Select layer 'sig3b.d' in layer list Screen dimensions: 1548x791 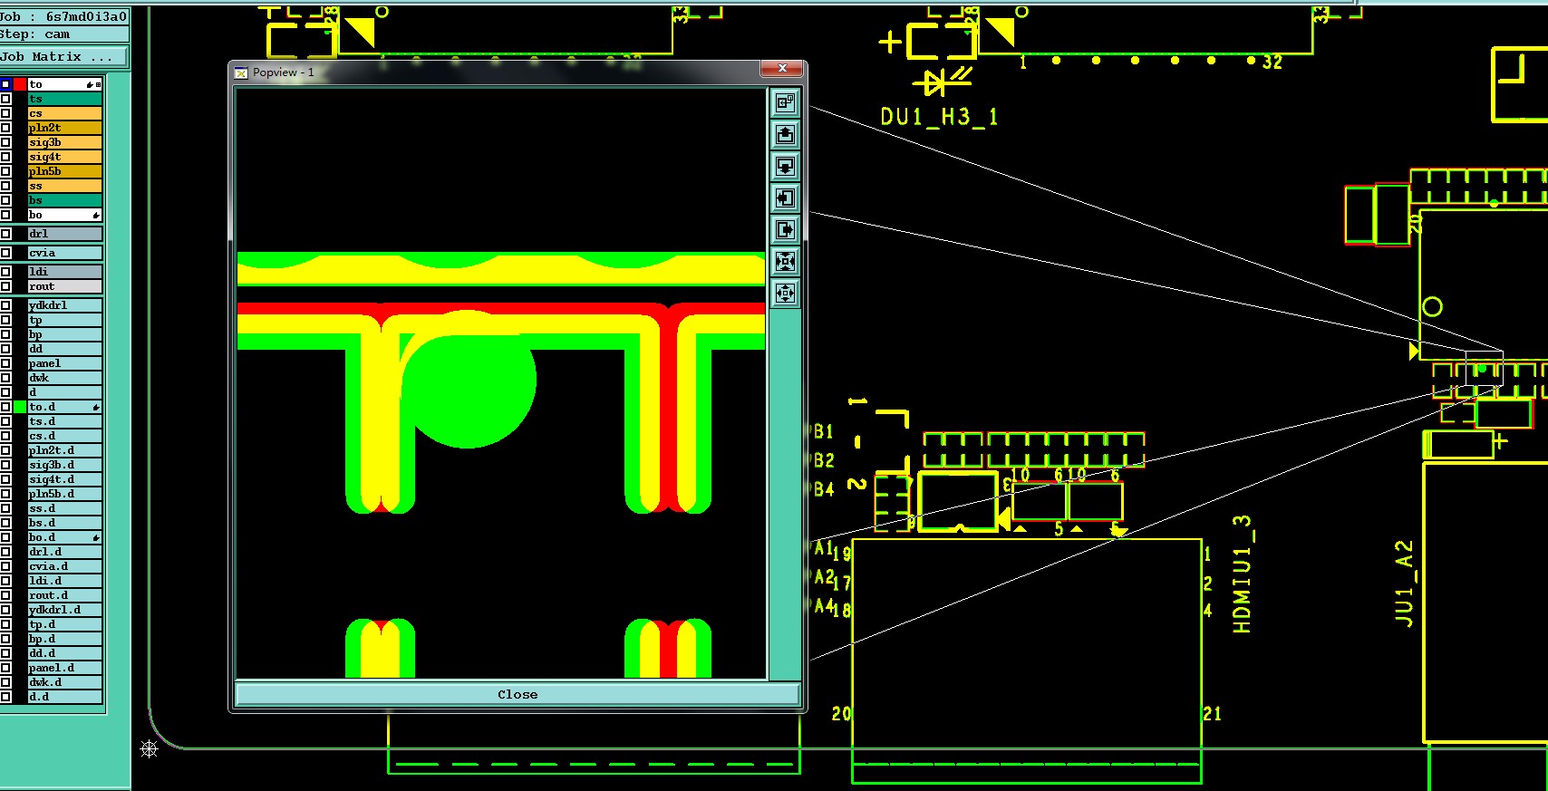pos(65,465)
